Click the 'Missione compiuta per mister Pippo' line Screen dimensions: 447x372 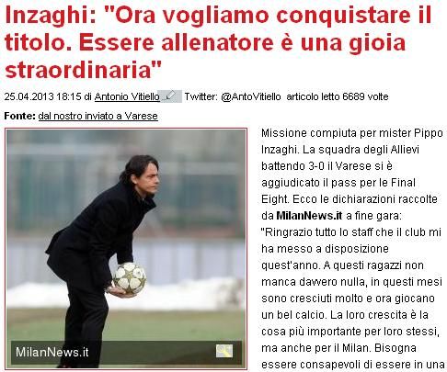[x=352, y=133]
